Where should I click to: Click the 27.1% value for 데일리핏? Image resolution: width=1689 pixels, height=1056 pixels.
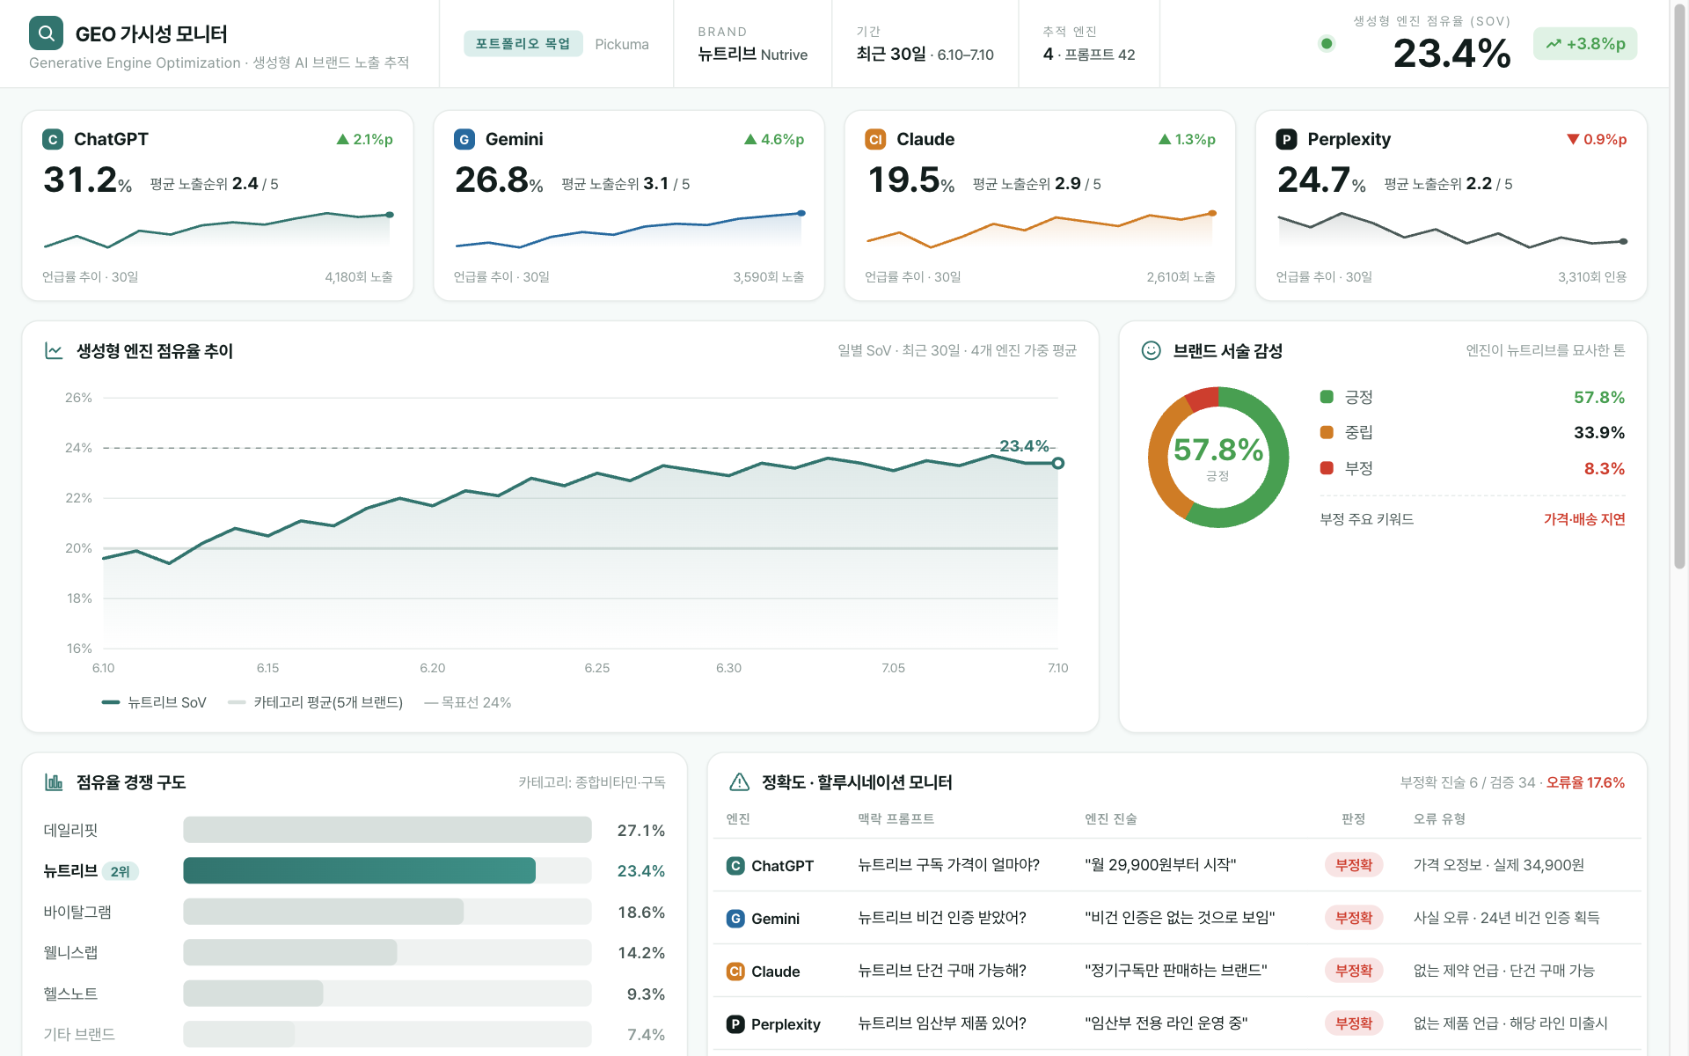coord(641,831)
